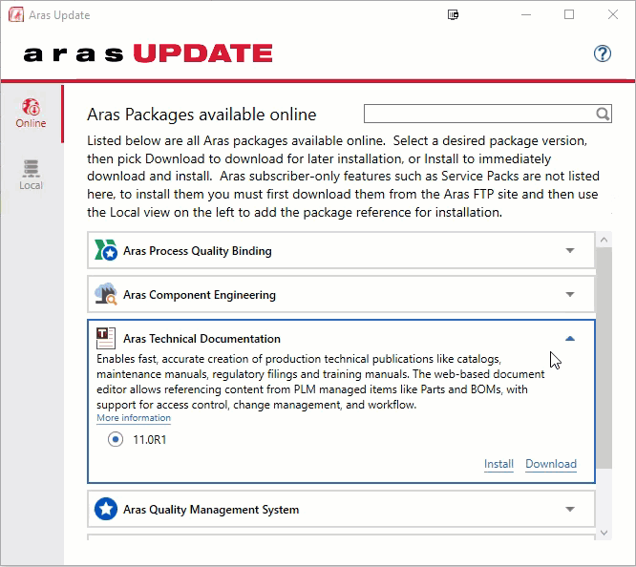Image resolution: width=636 pixels, height=567 pixels.
Task: Expand the Aras Quality Management System package
Action: 570,510
